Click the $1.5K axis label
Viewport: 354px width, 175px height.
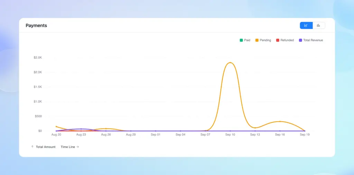click(38, 87)
